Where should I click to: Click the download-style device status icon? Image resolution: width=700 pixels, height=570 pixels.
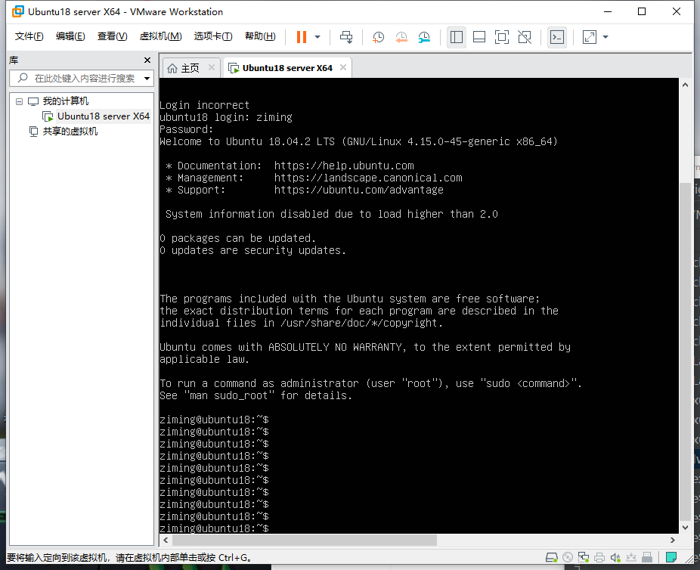630,557
